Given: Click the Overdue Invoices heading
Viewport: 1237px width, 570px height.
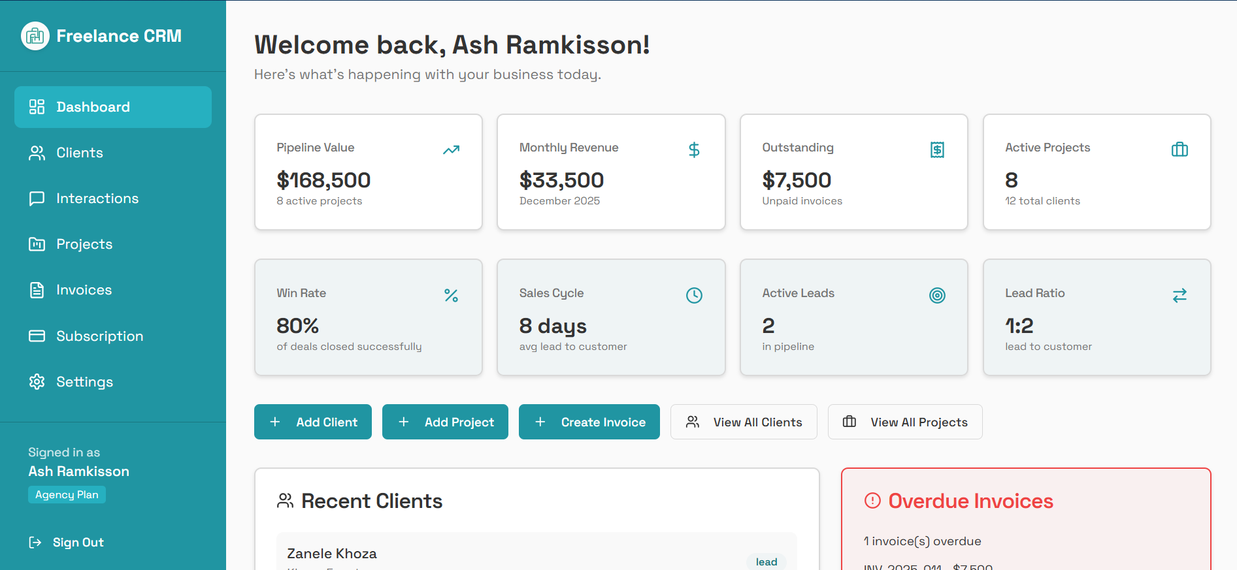Looking at the screenshot, I should click(970, 501).
